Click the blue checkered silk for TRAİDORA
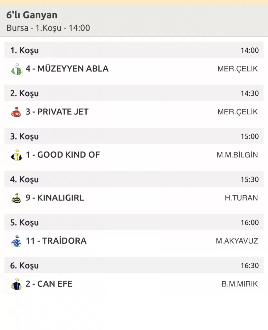 [16, 241]
